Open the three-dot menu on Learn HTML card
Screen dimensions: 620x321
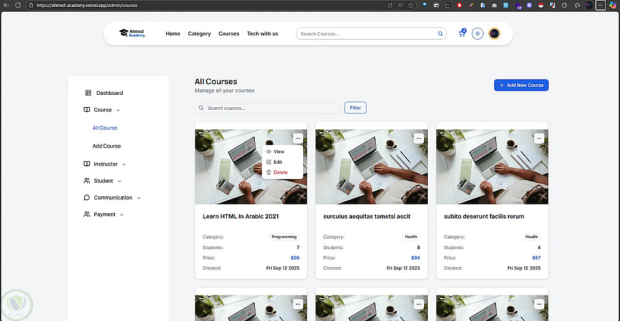tap(298, 138)
